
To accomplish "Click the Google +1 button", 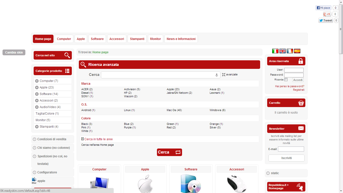I will tap(327, 14).
